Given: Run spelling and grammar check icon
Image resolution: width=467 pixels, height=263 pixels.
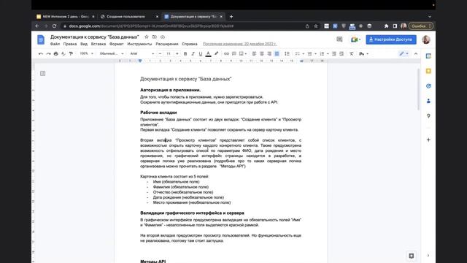Looking at the screenshot, I should 63,53.
